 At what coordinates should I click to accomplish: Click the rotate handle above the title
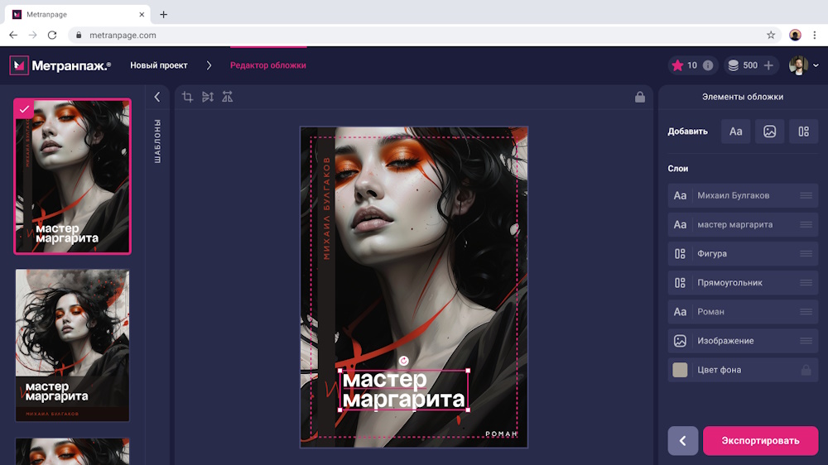403,360
